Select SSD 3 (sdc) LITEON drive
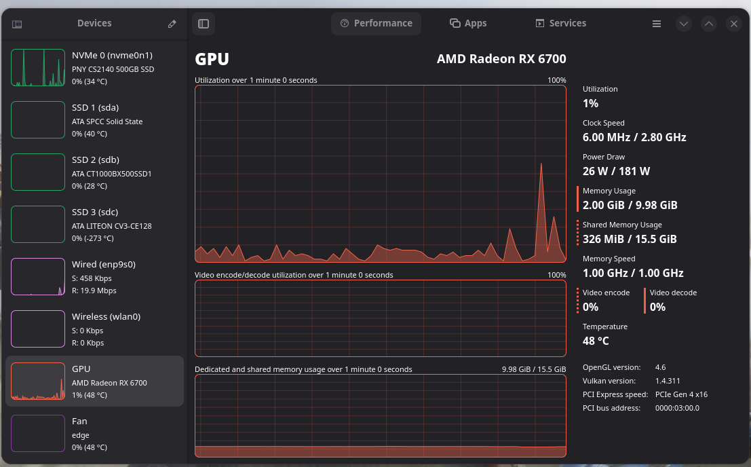 tap(94, 225)
